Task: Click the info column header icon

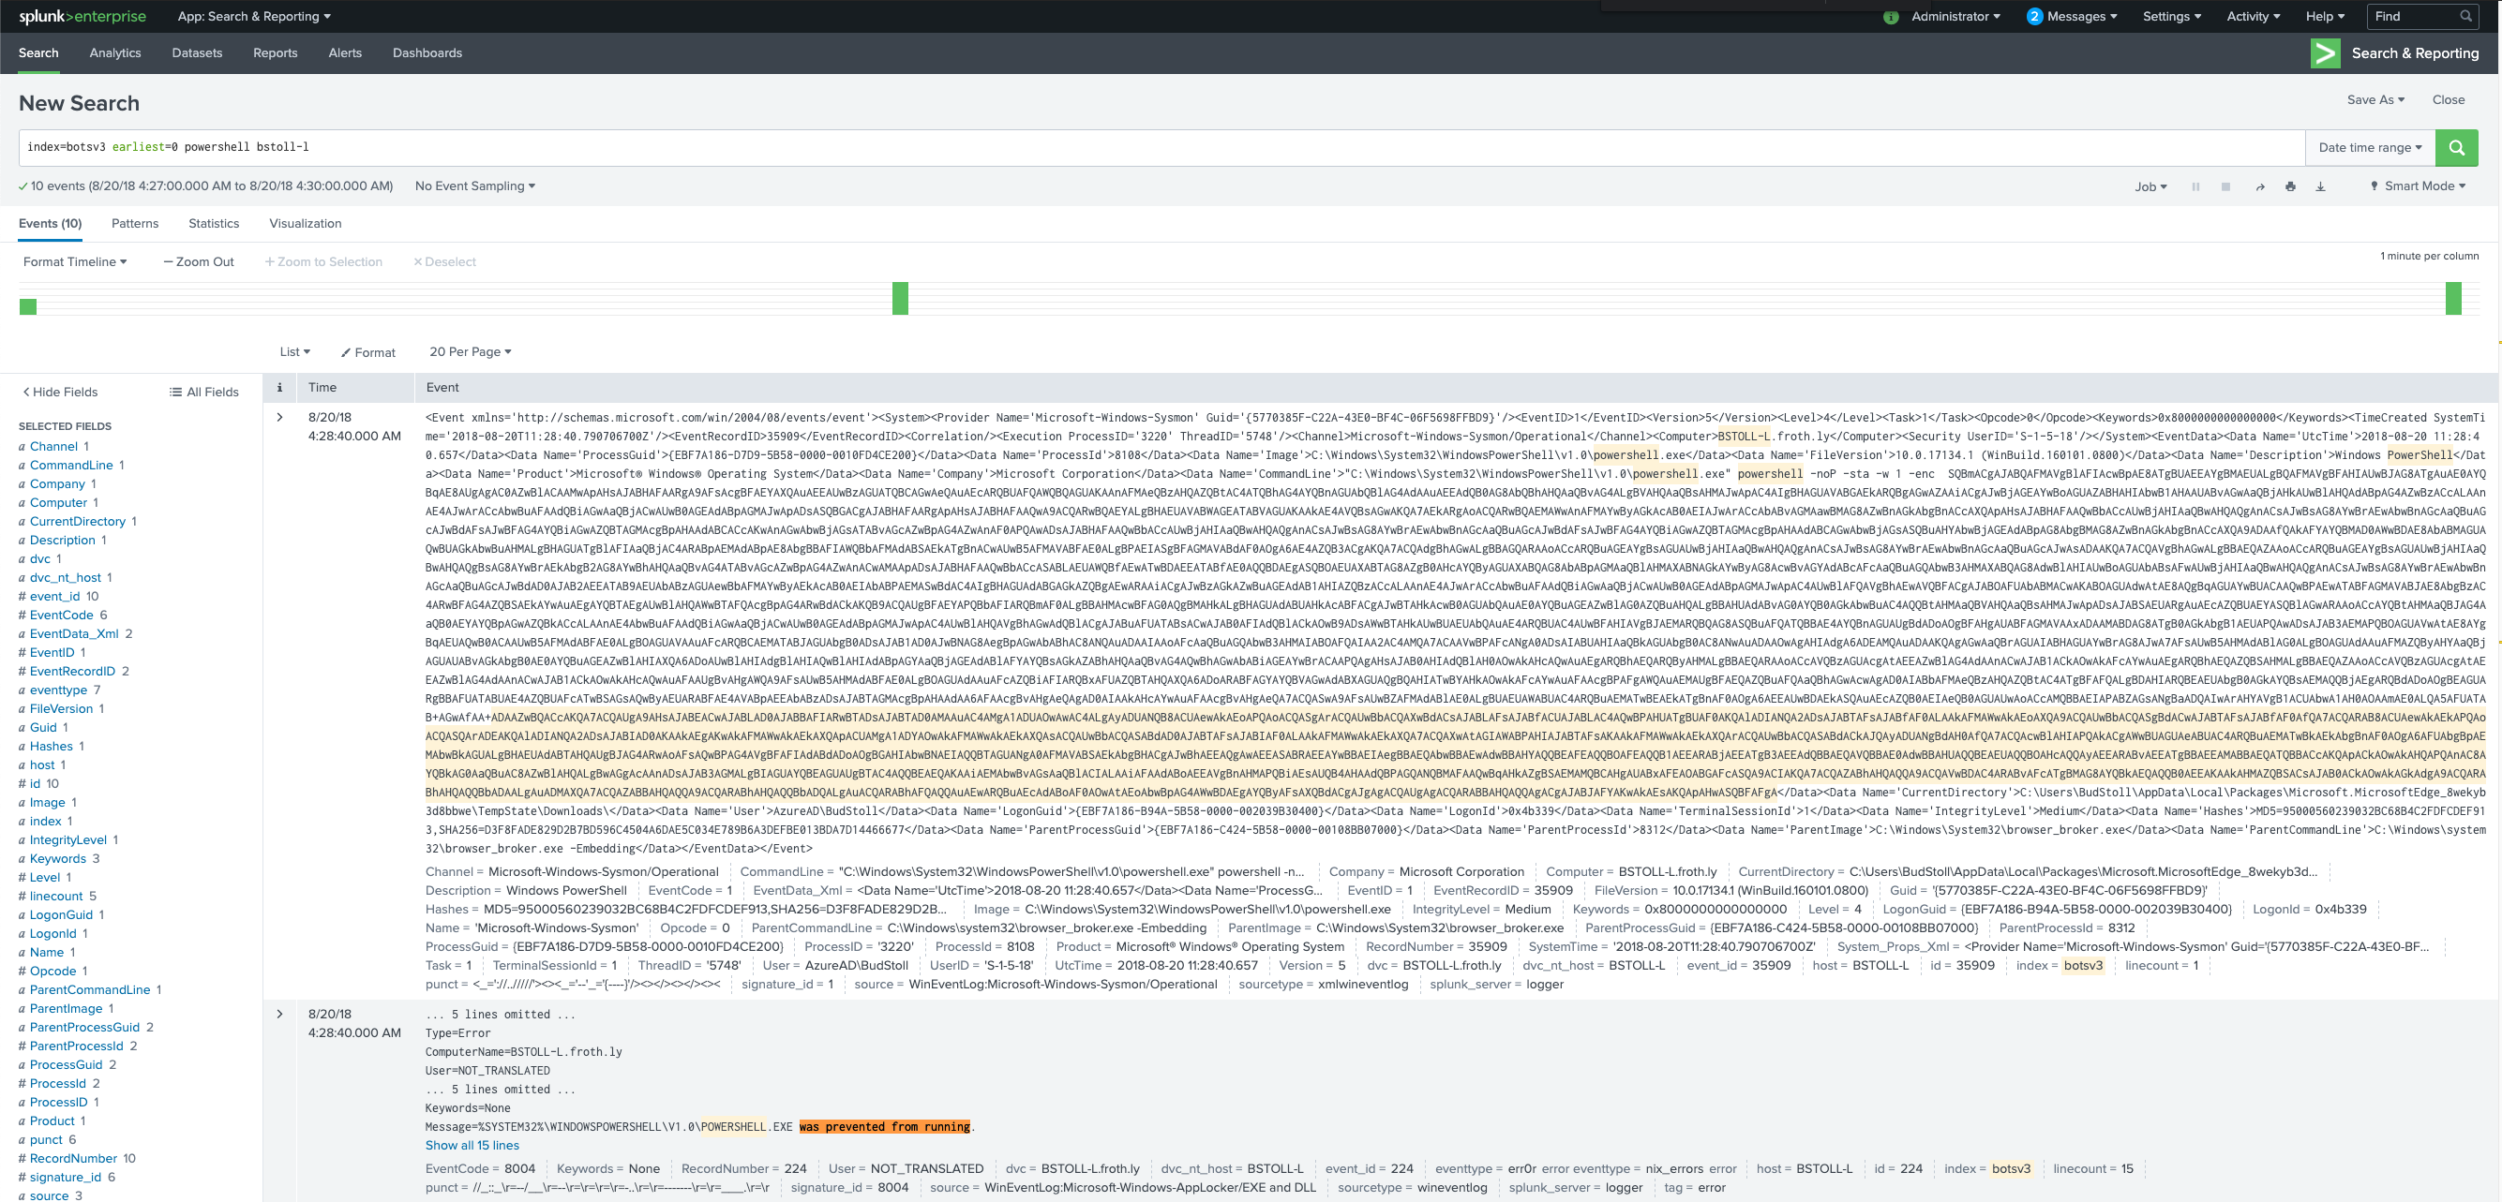Action: point(279,388)
